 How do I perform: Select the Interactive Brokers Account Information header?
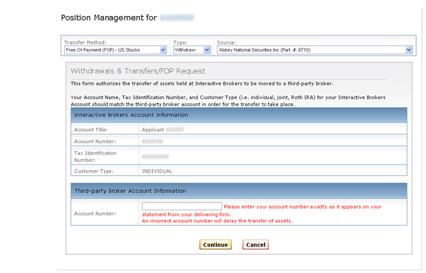point(131,115)
